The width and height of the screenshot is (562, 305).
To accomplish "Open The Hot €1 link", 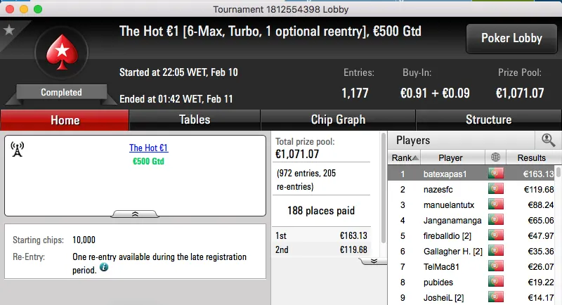I will [148, 148].
